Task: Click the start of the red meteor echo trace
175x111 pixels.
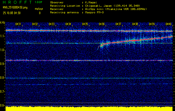Action: [101, 45]
